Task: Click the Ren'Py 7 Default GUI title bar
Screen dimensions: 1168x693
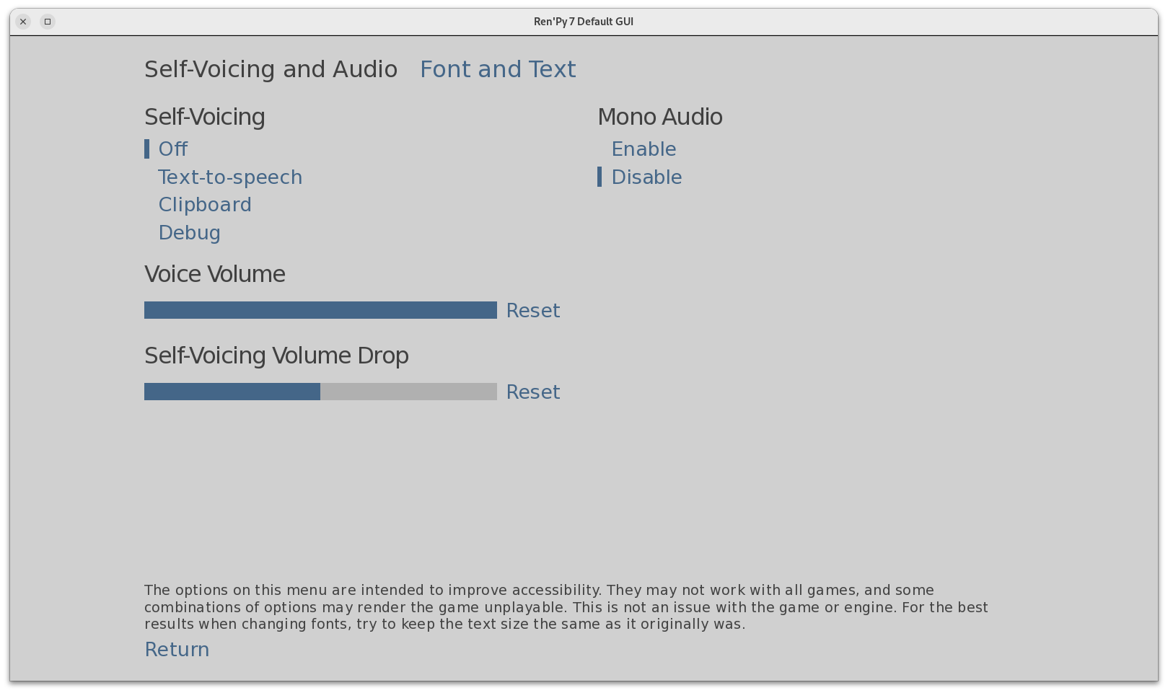Action: coord(583,22)
